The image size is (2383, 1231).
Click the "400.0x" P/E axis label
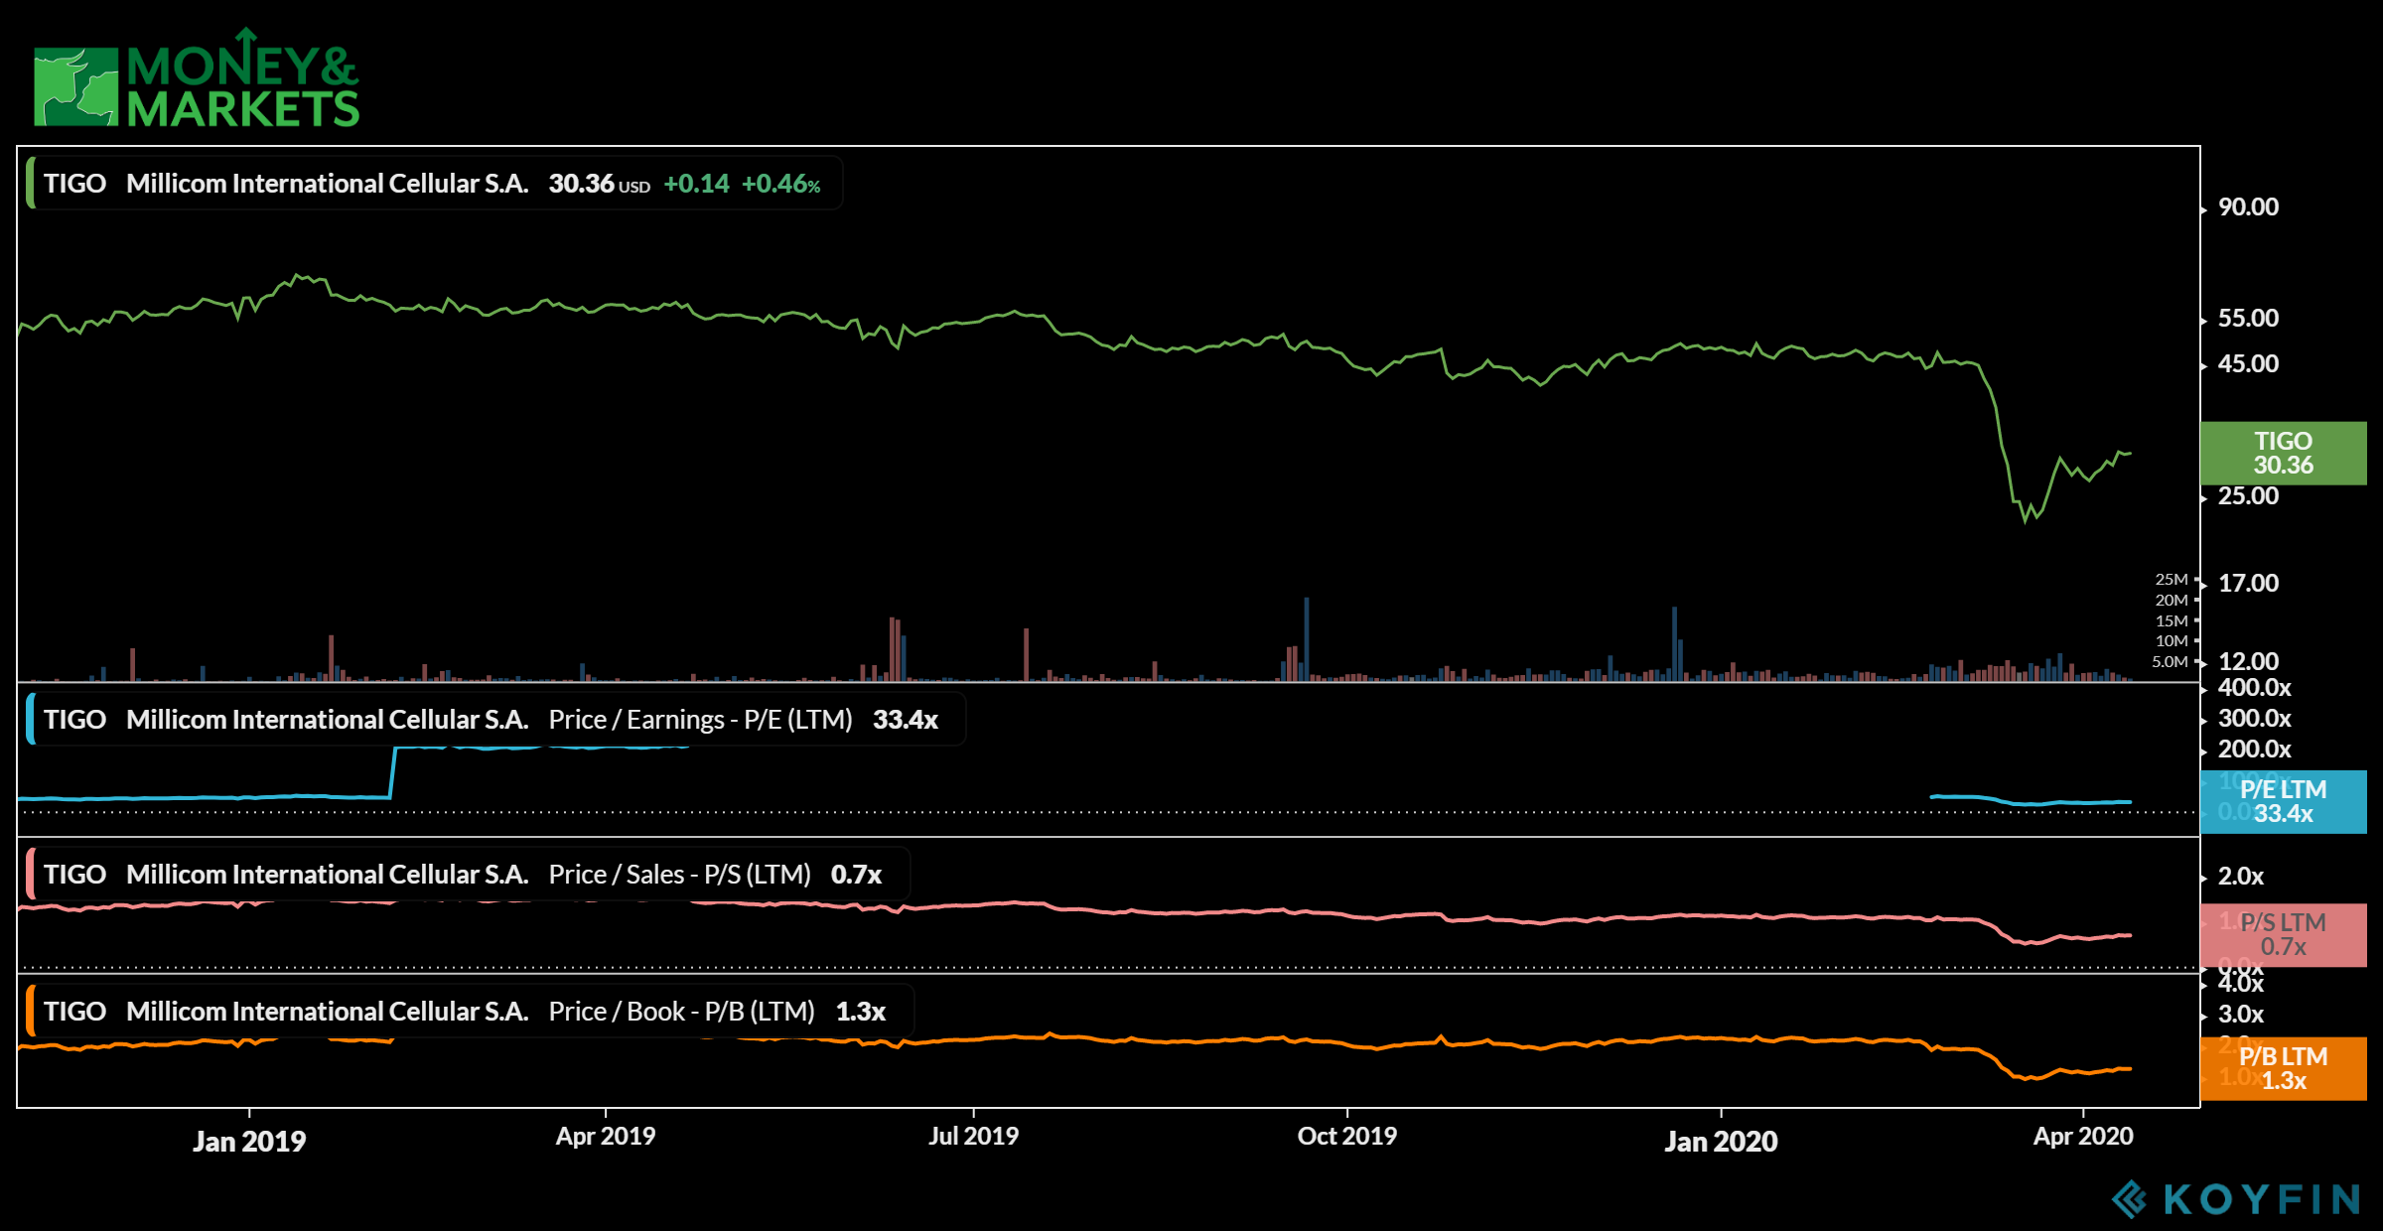coord(2255,687)
